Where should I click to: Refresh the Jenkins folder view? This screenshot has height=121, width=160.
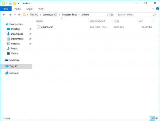click(111, 15)
